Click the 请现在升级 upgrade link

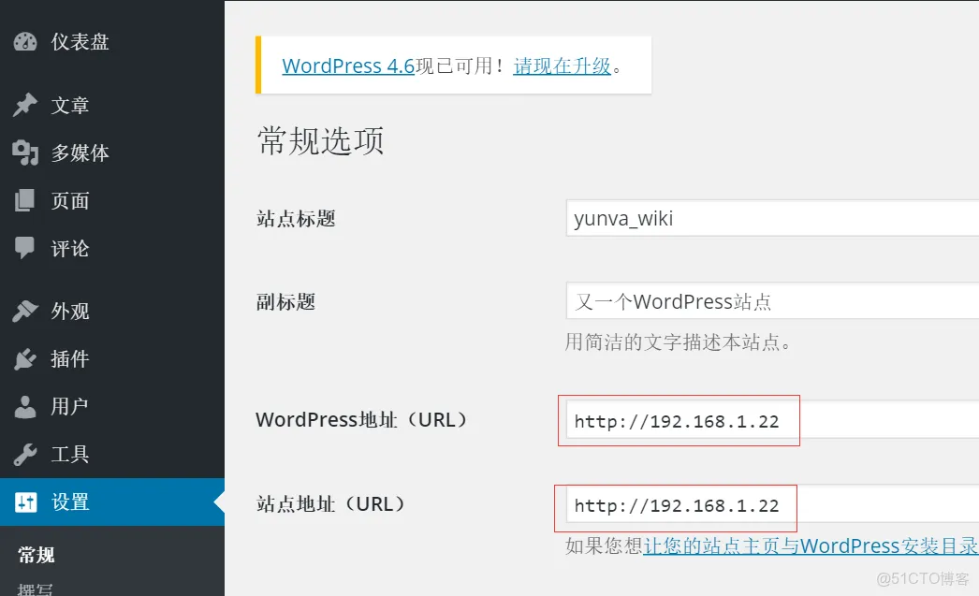coord(562,65)
